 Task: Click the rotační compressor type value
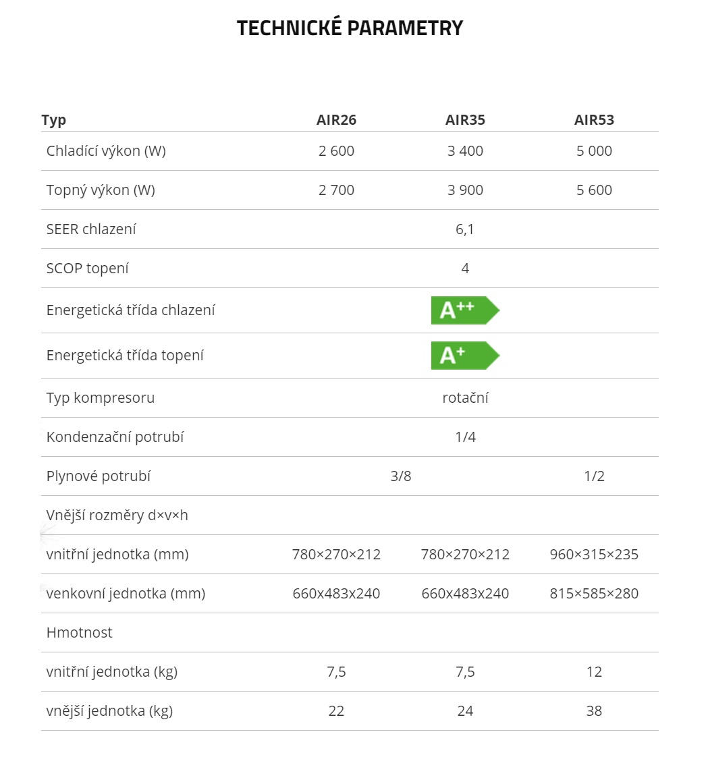(x=465, y=398)
